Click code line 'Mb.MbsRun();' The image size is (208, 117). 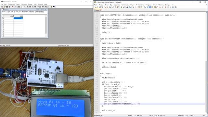point(108,78)
